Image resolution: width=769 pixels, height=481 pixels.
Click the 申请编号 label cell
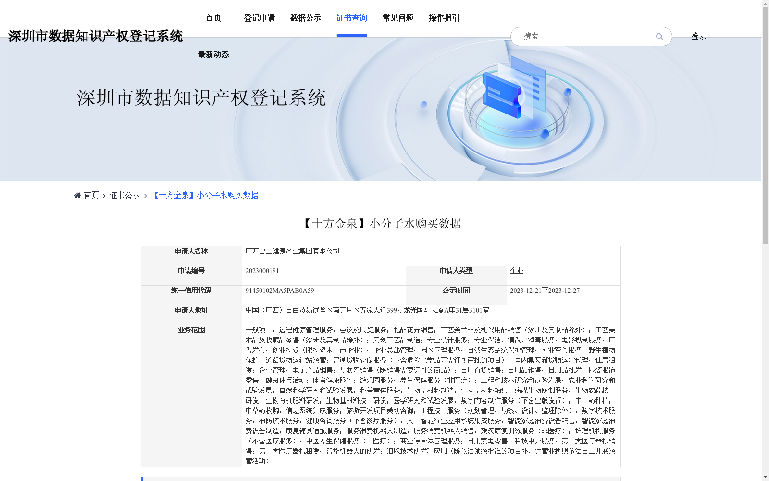point(191,276)
